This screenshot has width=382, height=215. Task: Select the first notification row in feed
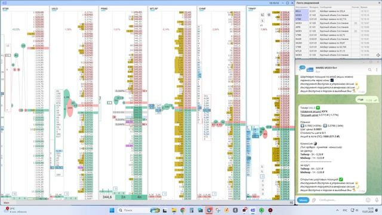coord(338,11)
